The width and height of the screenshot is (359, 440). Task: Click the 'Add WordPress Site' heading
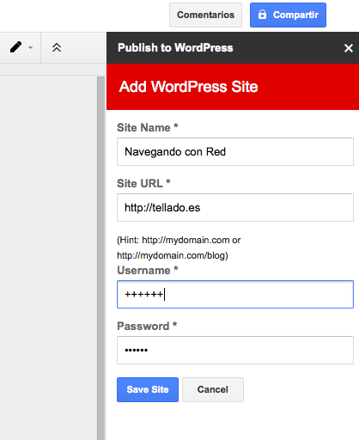pyautogui.click(x=188, y=87)
